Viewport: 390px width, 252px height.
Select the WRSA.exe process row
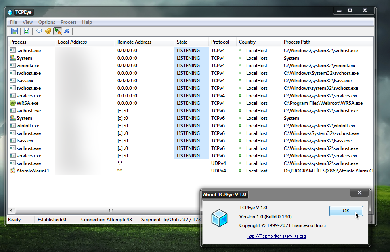pyautogui.click(x=191, y=103)
